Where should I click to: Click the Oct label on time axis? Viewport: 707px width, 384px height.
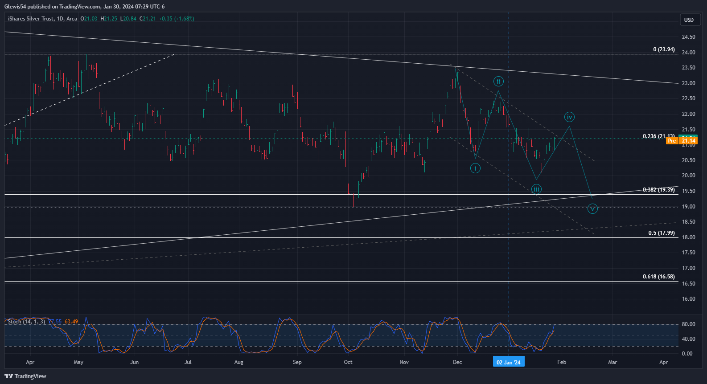[x=348, y=362]
